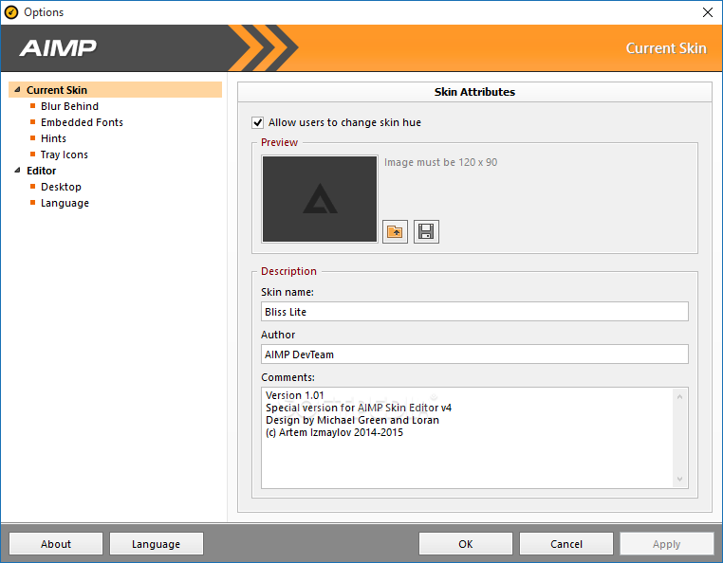The height and width of the screenshot is (563, 723).
Task: Click the '(c) Artem Izmaylov 2014-2015' line
Action: coord(334,432)
